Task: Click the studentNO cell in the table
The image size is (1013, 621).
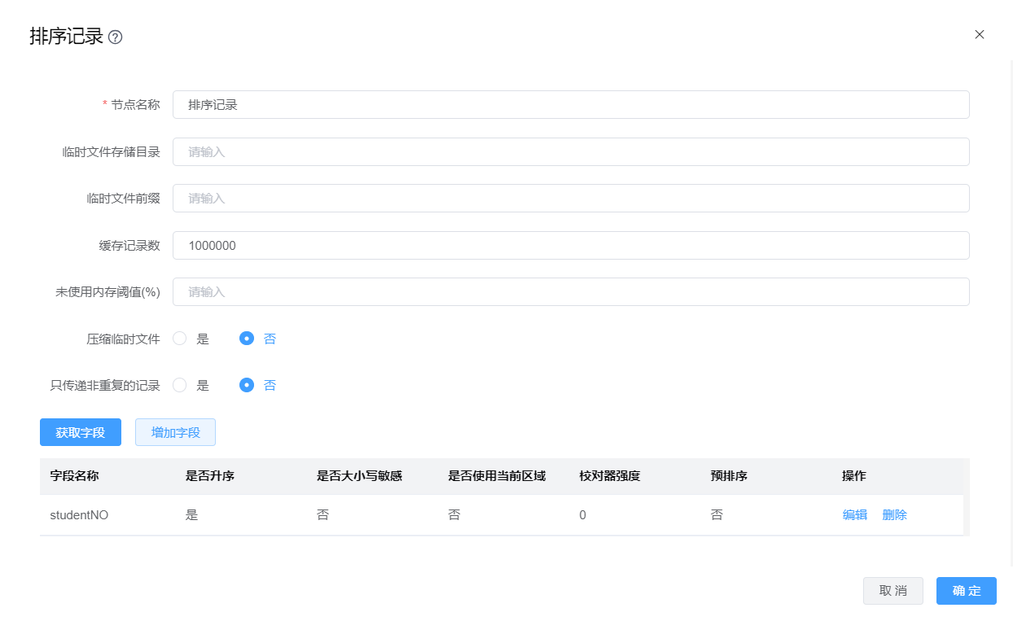Action: click(79, 515)
